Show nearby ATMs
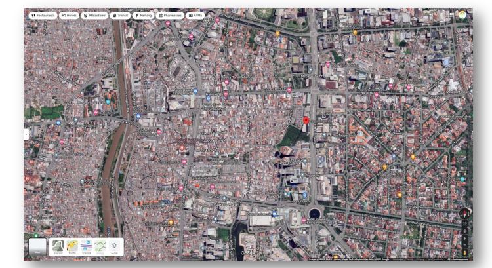This screenshot has width=492, height=268. [195, 15]
